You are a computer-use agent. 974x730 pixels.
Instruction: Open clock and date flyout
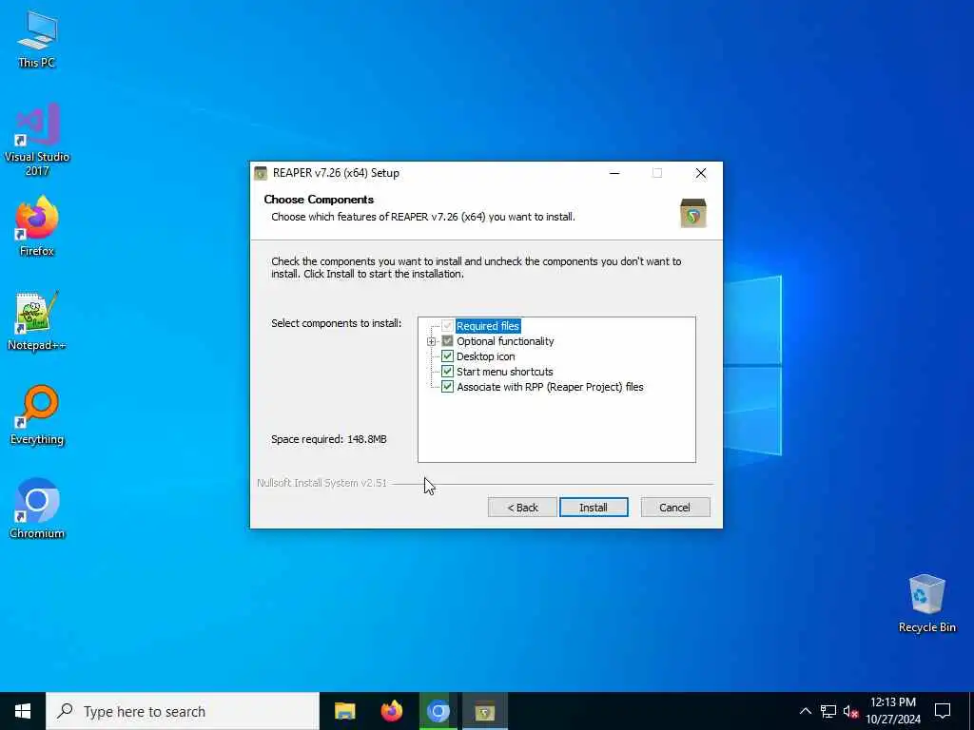[x=892, y=711]
